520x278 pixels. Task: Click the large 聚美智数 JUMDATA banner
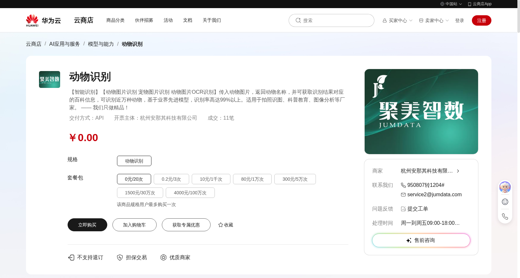click(x=421, y=112)
